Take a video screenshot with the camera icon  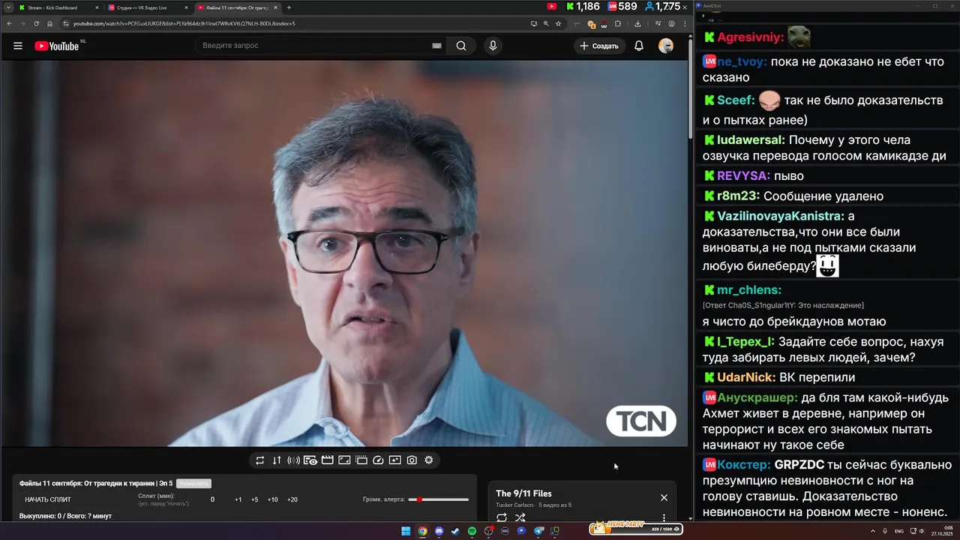point(412,460)
